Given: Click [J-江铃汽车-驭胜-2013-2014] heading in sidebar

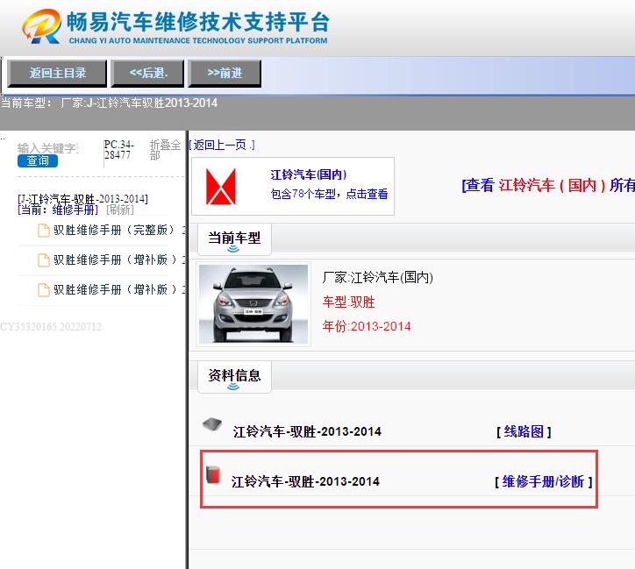Looking at the screenshot, I should [x=82, y=199].
